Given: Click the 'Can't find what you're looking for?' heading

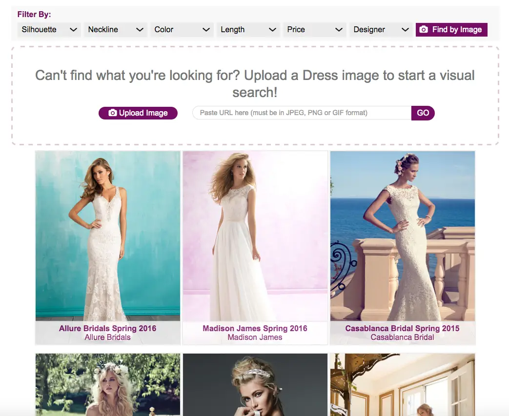Looking at the screenshot, I should pyautogui.click(x=255, y=84).
